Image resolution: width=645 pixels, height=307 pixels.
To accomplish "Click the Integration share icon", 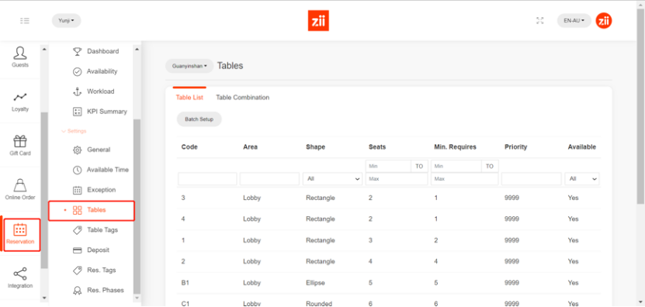I will [x=19, y=274].
